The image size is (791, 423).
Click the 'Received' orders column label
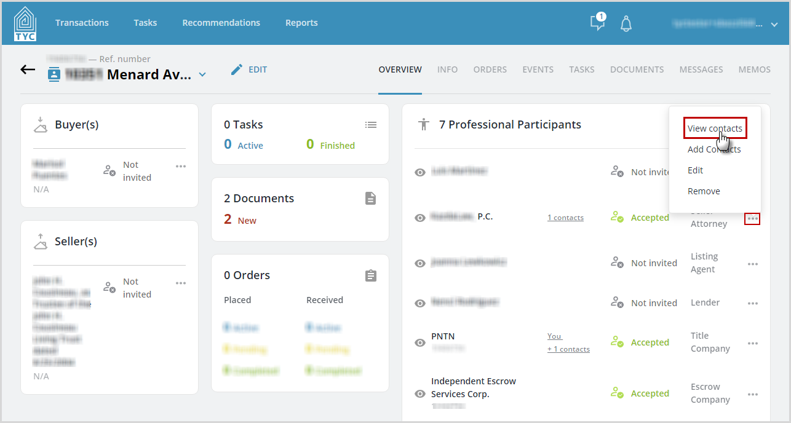[325, 300]
